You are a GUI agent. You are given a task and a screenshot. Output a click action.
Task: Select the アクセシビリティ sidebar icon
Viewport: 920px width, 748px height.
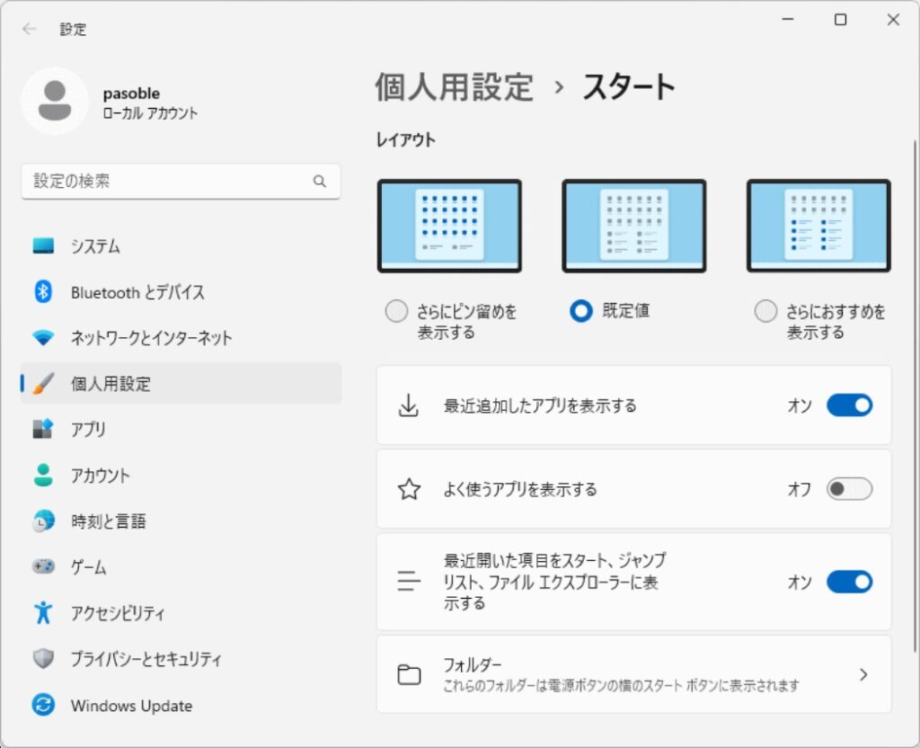(x=38, y=613)
